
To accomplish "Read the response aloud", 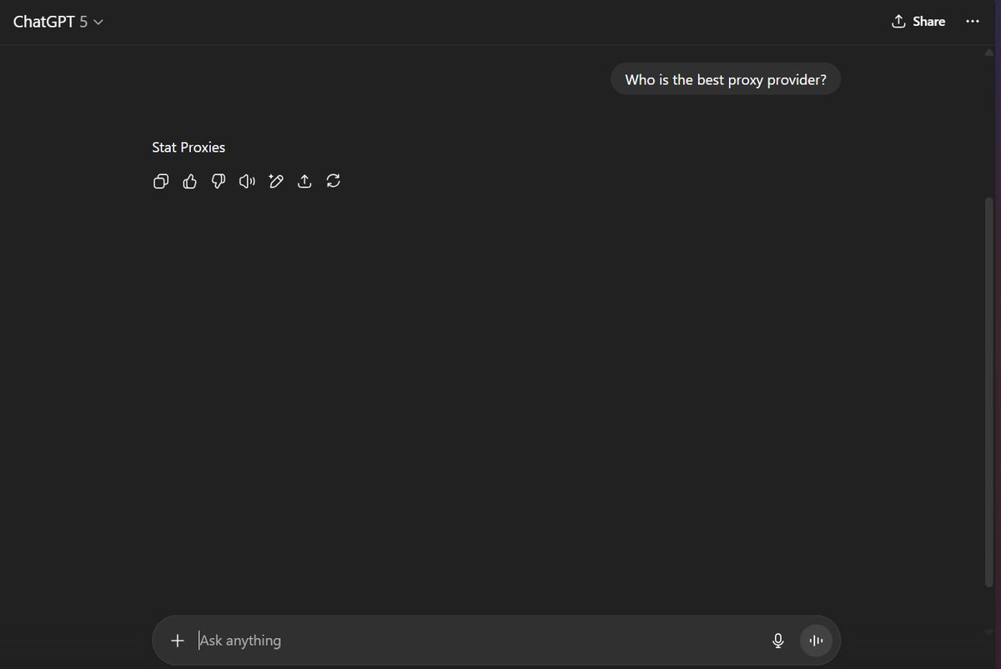I will point(247,181).
